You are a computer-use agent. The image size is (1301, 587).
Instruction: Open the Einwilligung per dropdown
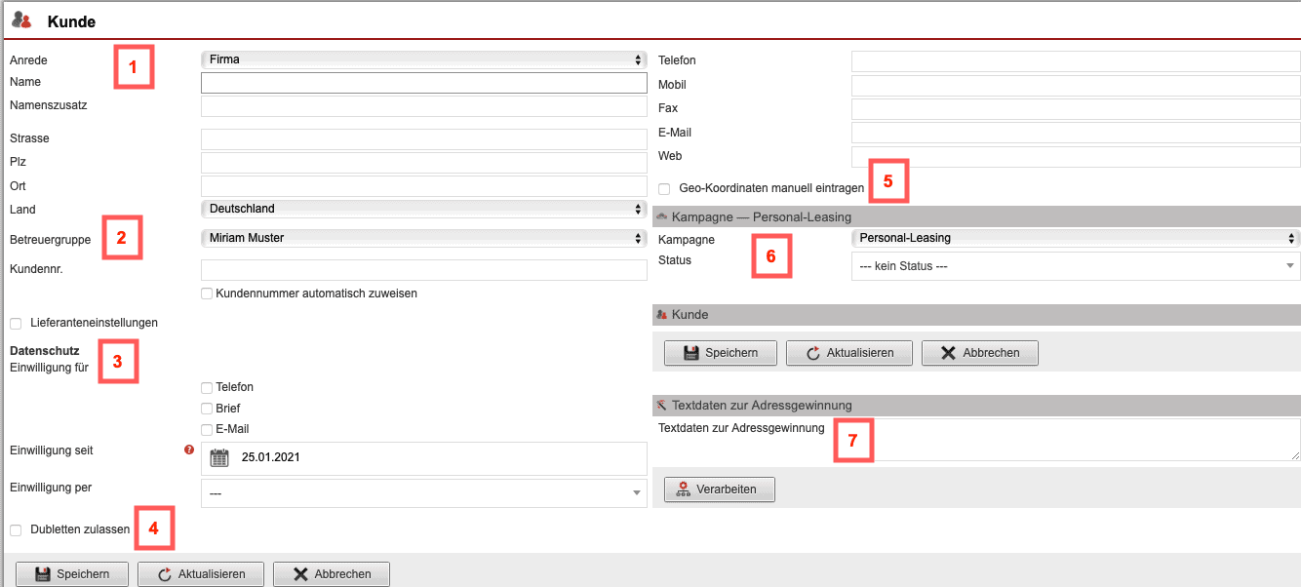(x=423, y=493)
